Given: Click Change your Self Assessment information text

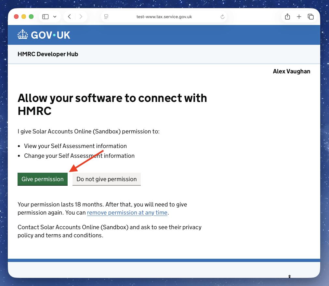Looking at the screenshot, I should tap(79, 156).
